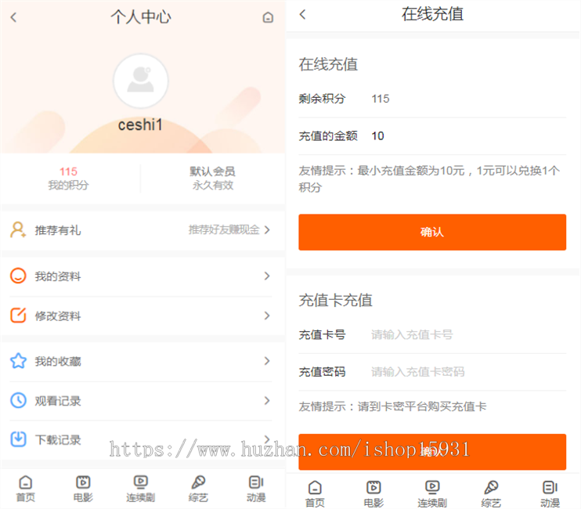Open 推荐有礼 via its person icon
Screen dimensions: 581x509
[18, 230]
